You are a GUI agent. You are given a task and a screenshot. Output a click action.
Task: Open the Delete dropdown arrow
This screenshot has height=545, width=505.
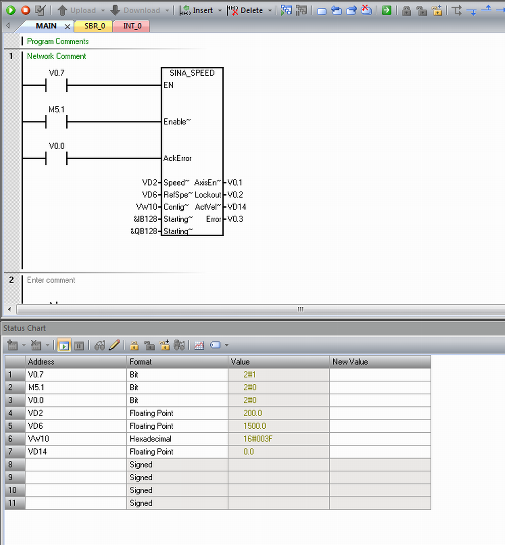pyautogui.click(x=270, y=11)
